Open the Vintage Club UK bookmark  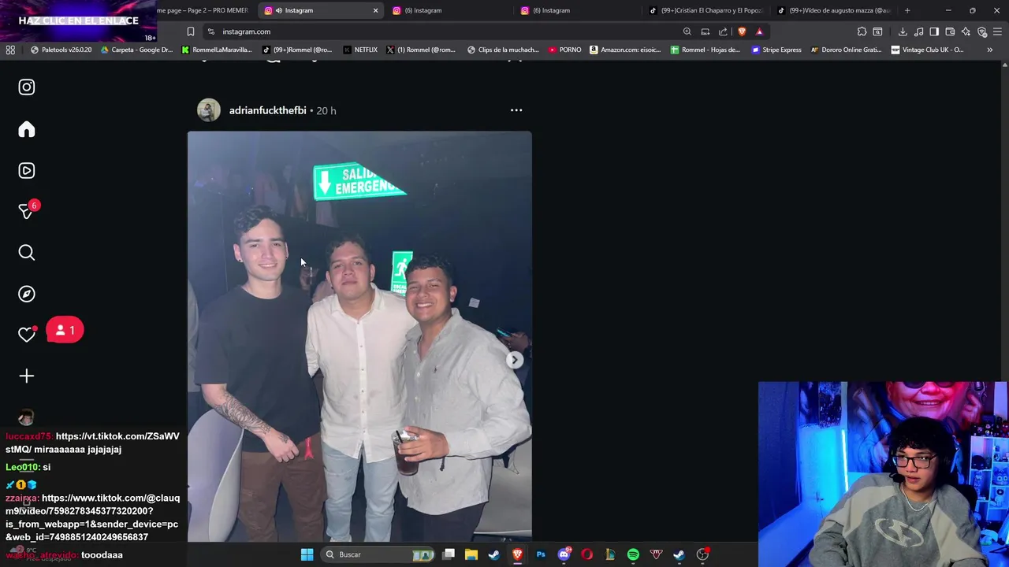(x=928, y=50)
